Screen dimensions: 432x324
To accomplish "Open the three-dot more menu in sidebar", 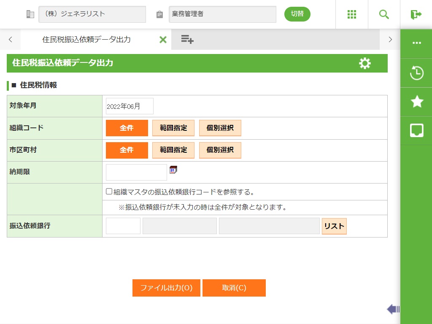I will click(x=416, y=43).
